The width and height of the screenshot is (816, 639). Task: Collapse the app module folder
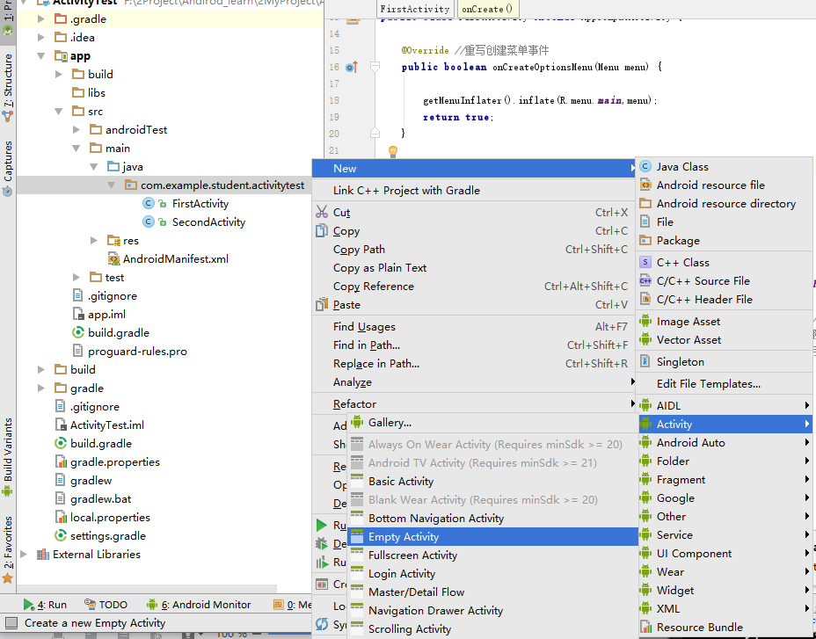pos(41,56)
